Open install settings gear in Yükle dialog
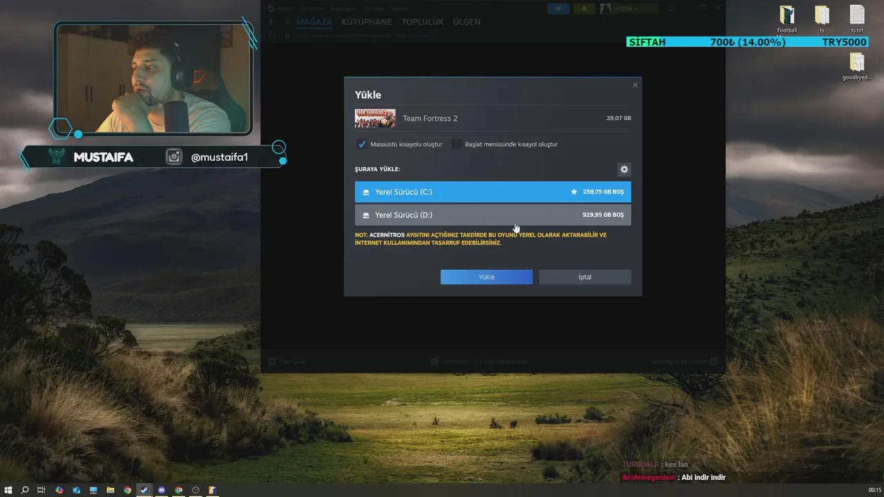 [x=624, y=169]
